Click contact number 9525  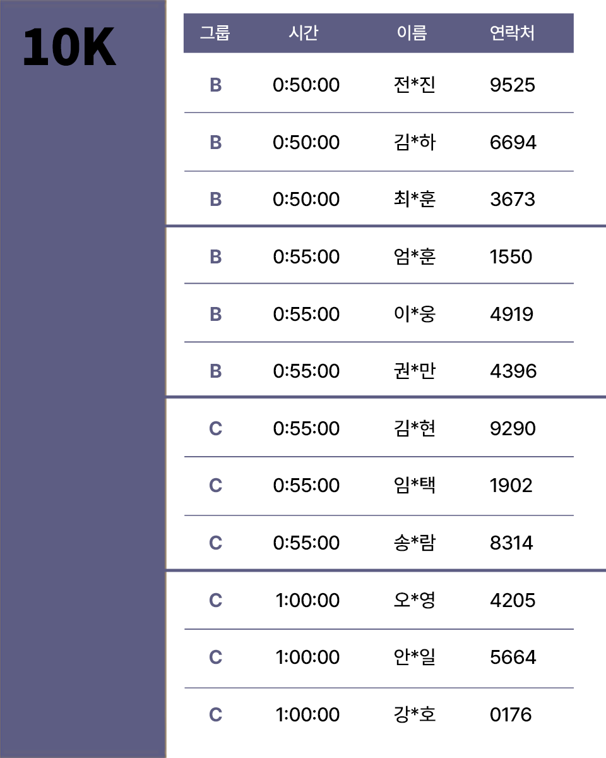tap(513, 85)
